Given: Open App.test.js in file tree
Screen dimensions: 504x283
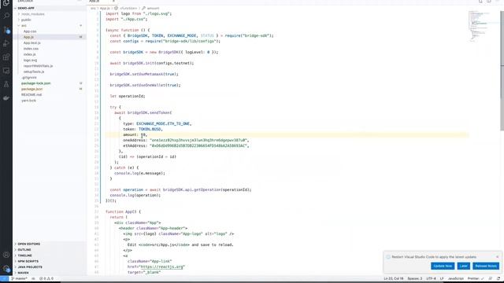Looking at the screenshot, I should pos(31,43).
